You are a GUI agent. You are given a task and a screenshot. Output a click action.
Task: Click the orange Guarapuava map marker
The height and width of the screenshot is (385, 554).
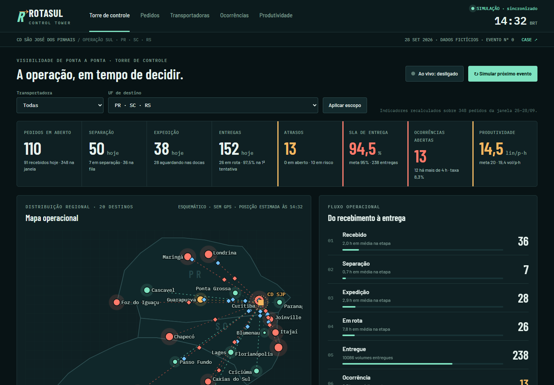(x=200, y=299)
